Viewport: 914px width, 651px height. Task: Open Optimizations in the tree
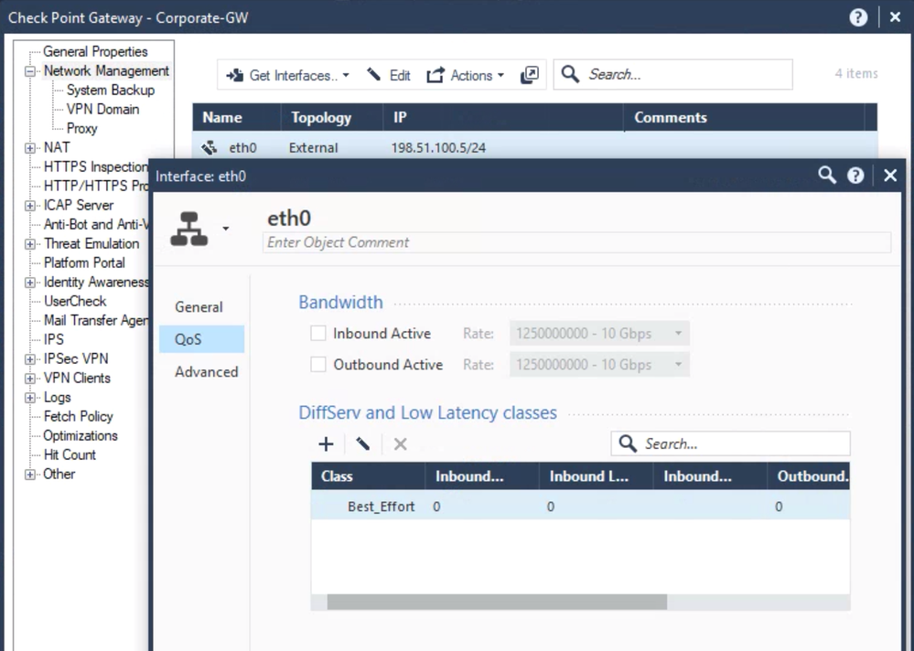click(x=81, y=436)
